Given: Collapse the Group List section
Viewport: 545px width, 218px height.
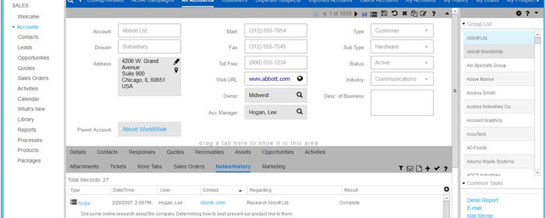Looking at the screenshot, I should pos(464,24).
